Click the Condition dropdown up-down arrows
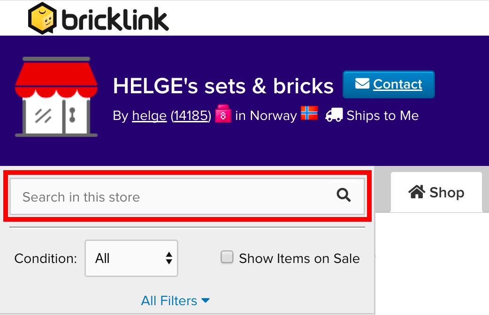Image resolution: width=489 pixels, height=315 pixels. (169, 258)
